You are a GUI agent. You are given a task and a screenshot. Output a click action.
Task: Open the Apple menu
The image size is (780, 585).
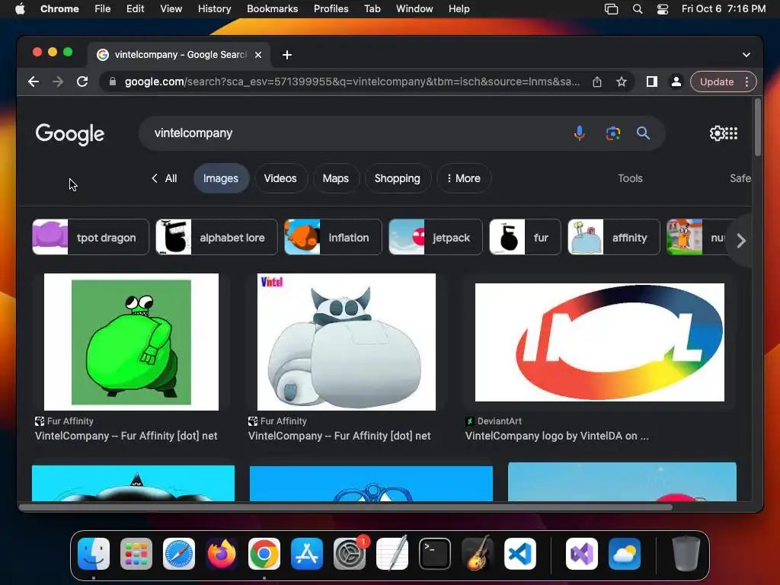pyautogui.click(x=20, y=9)
